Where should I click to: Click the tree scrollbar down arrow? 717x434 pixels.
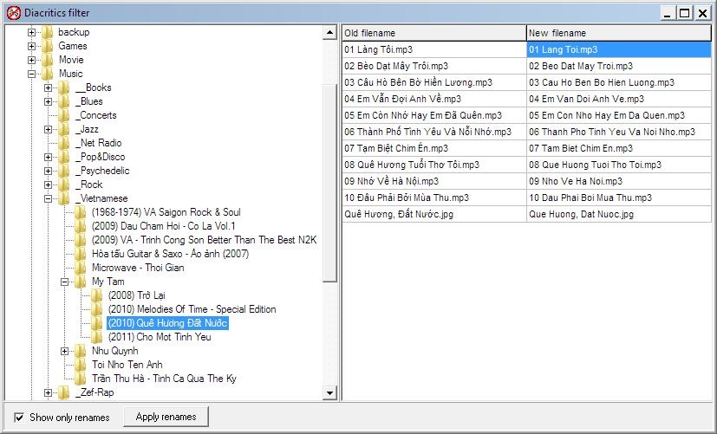[x=329, y=393]
